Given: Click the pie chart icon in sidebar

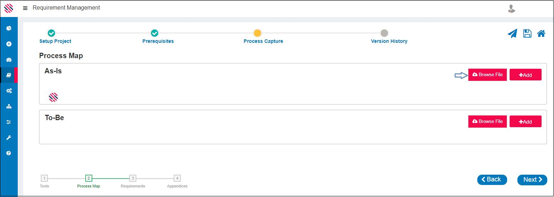Looking at the screenshot, I should 9,28.
